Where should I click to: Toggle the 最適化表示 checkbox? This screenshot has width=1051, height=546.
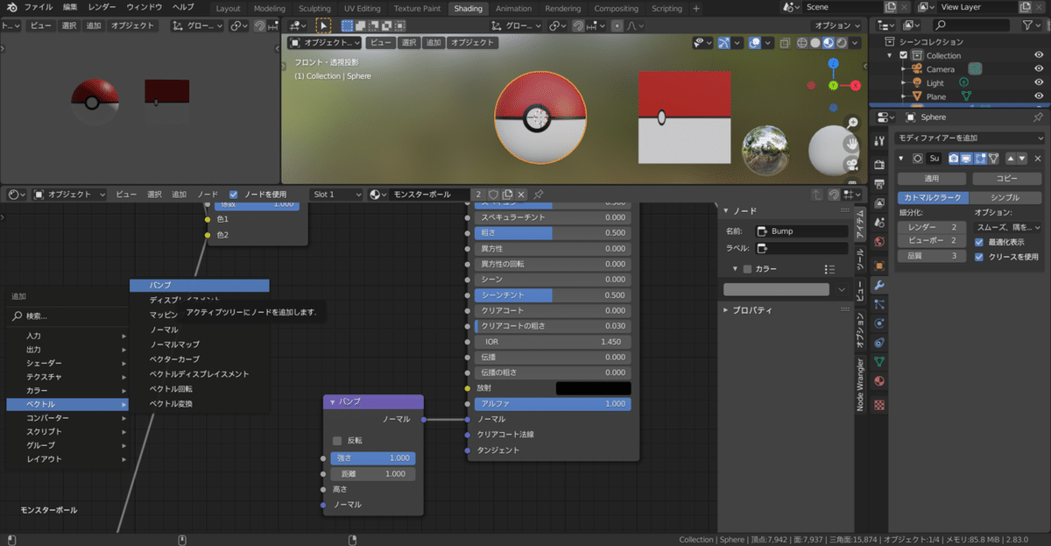pos(979,241)
